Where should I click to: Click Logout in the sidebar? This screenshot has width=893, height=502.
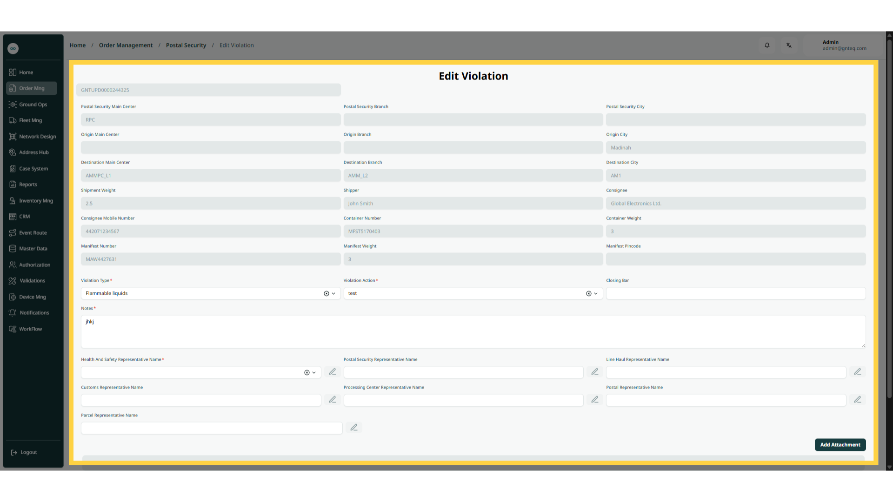[24, 452]
